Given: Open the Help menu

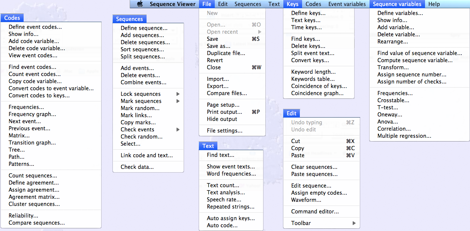Looking at the screenshot, I should click(x=434, y=4).
